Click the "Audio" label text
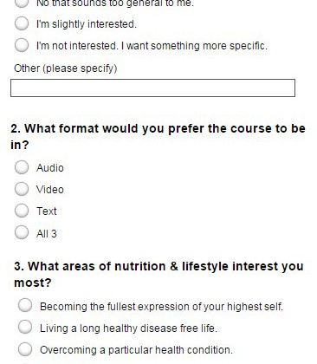 tap(50, 168)
